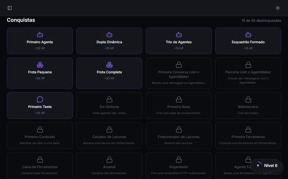The width and height of the screenshot is (288, 179).
Task: Click the lock icon on Bibliotecário
Action: (x=248, y=99)
